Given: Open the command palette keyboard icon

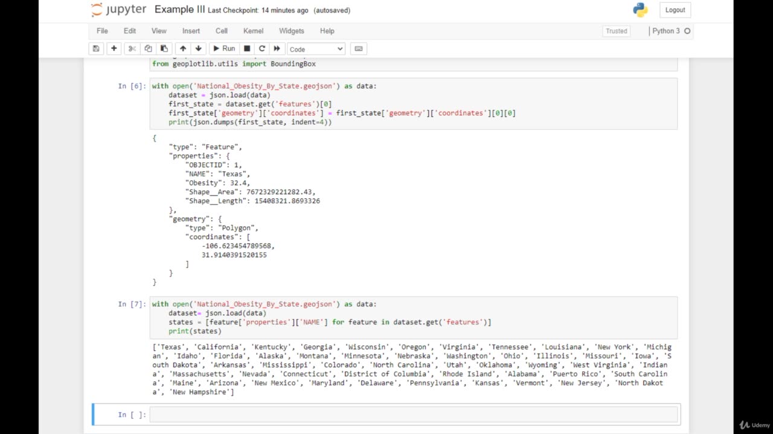Looking at the screenshot, I should (358, 49).
